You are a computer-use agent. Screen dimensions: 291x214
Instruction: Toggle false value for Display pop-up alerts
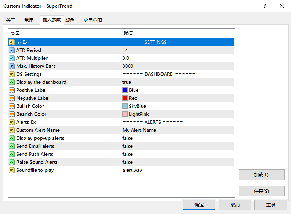(x=178, y=138)
